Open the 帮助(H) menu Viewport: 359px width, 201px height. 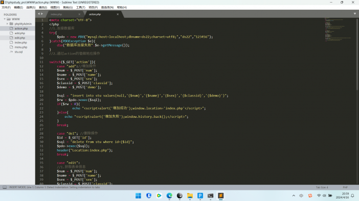coord(122,7)
